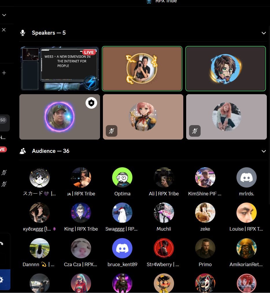This screenshot has width=270, height=293.
Task: Open the car interior avatar in bottom row
Action: point(39,283)
